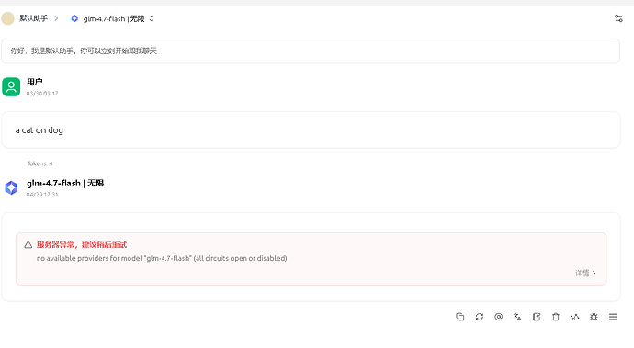The image size is (634, 348).
Task: Click the red server error heading
Action: pyautogui.click(x=82, y=245)
